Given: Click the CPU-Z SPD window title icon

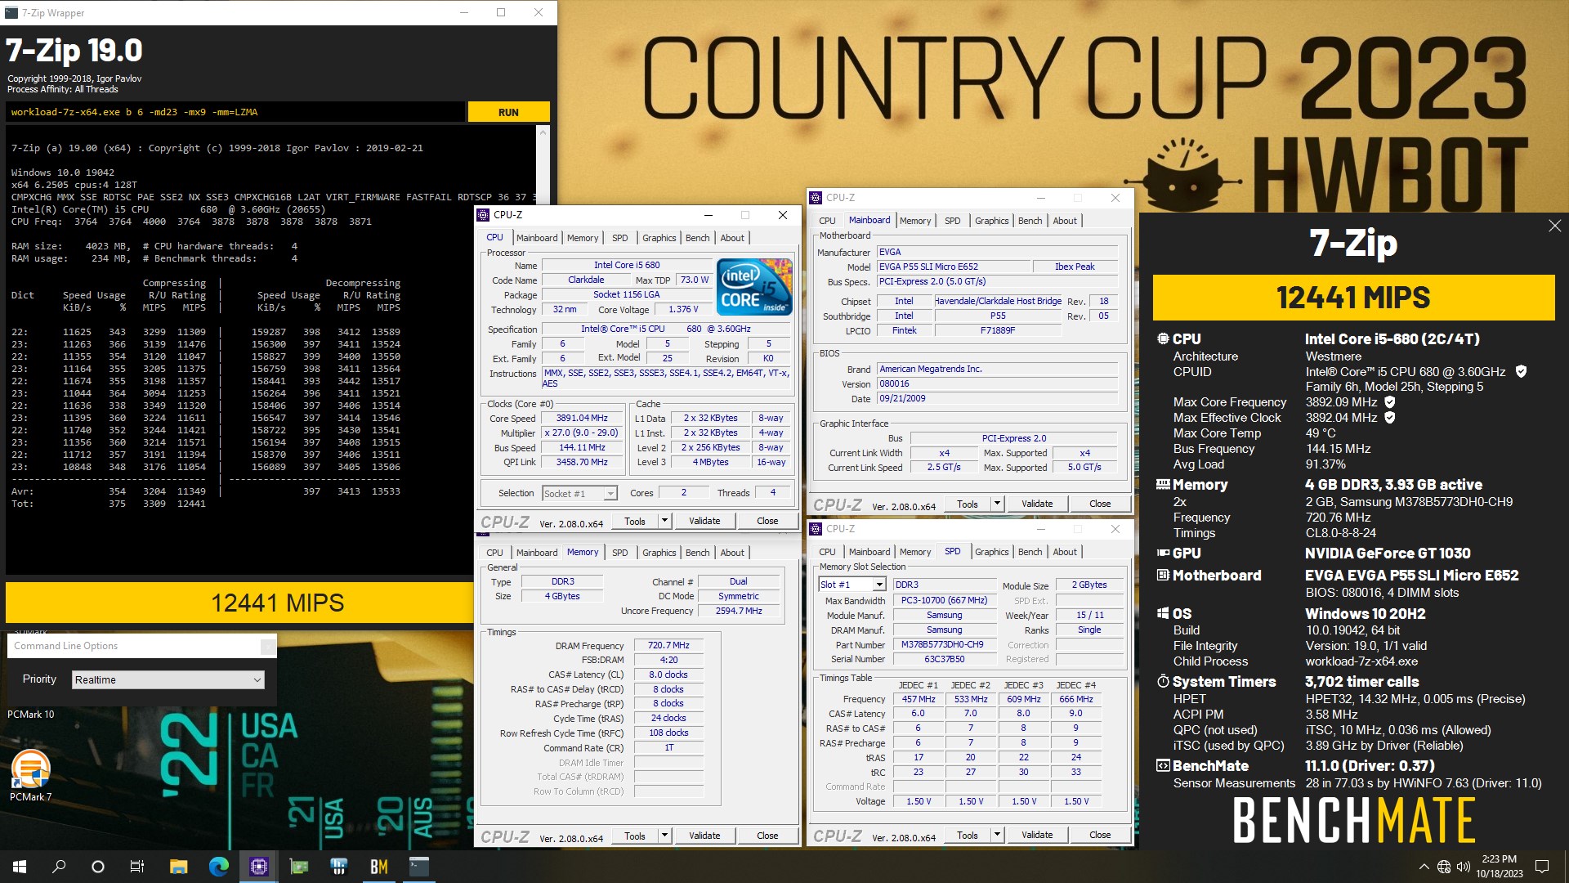Looking at the screenshot, I should click(x=815, y=528).
